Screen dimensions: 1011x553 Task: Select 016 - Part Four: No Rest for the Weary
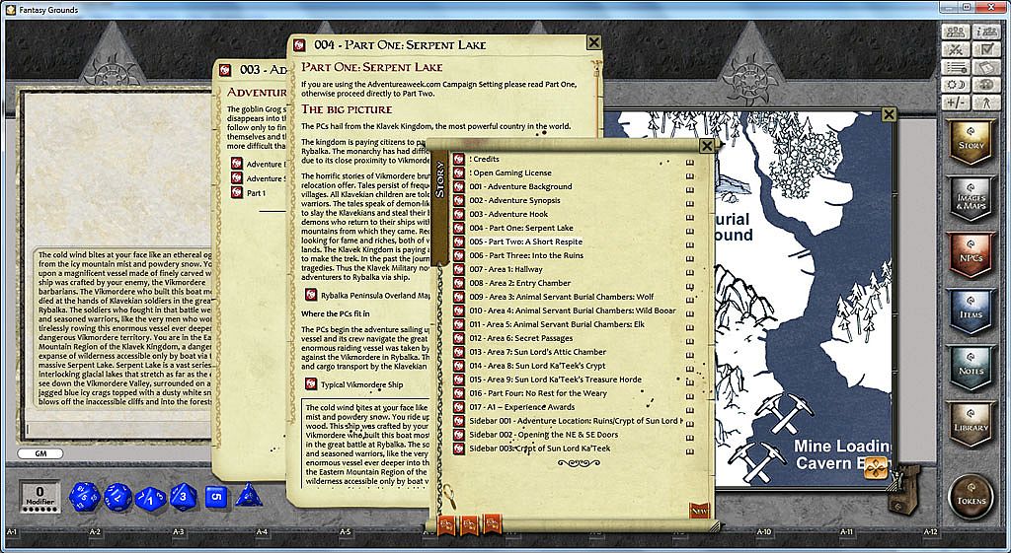(538, 393)
